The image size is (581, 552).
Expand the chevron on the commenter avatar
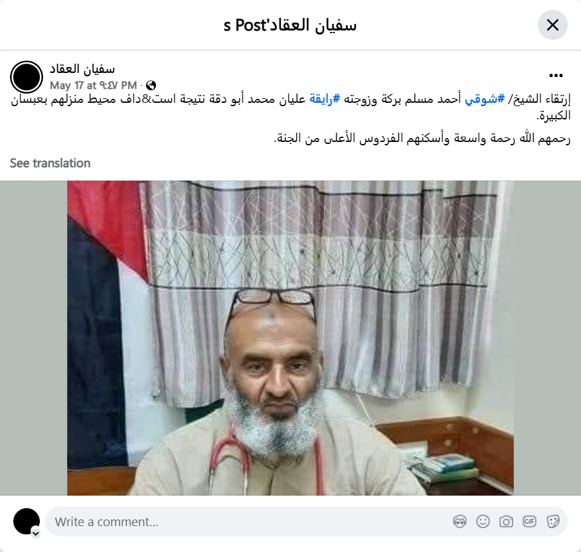click(x=36, y=533)
